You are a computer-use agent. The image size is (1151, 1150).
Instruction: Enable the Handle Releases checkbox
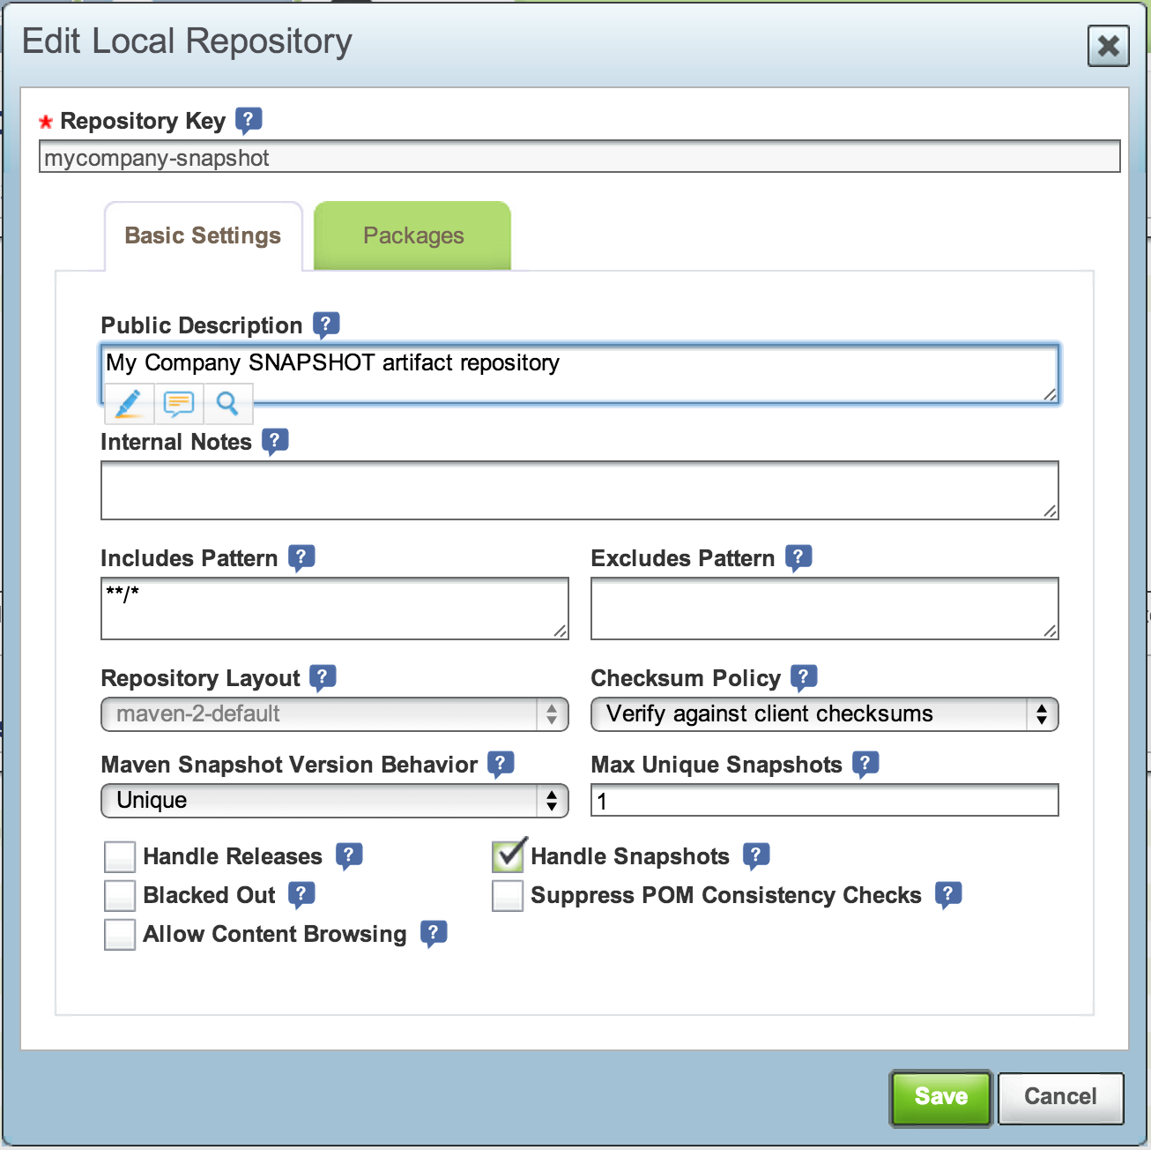coord(120,856)
